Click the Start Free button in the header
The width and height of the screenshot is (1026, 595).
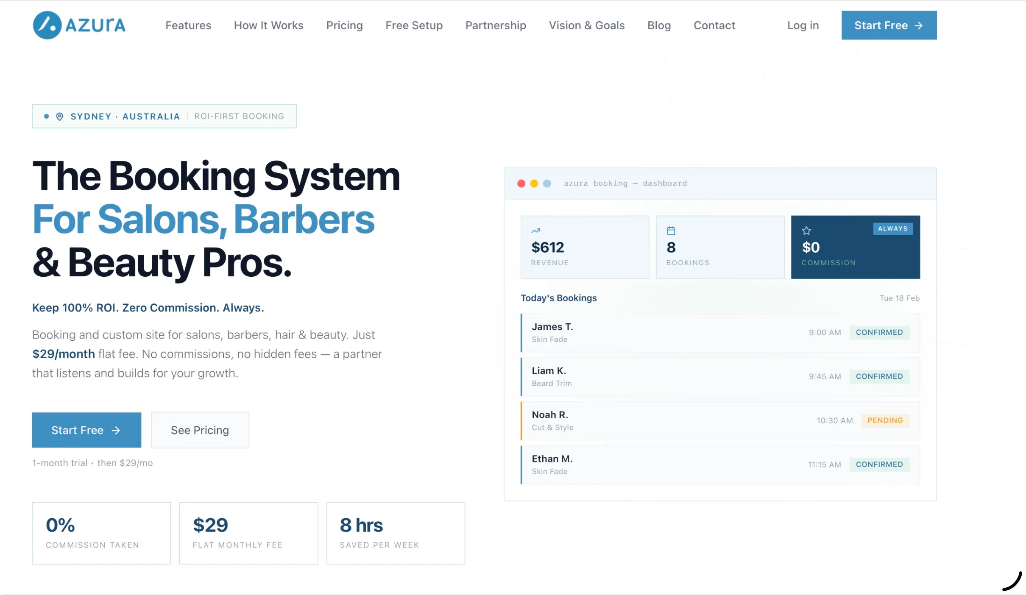click(889, 25)
